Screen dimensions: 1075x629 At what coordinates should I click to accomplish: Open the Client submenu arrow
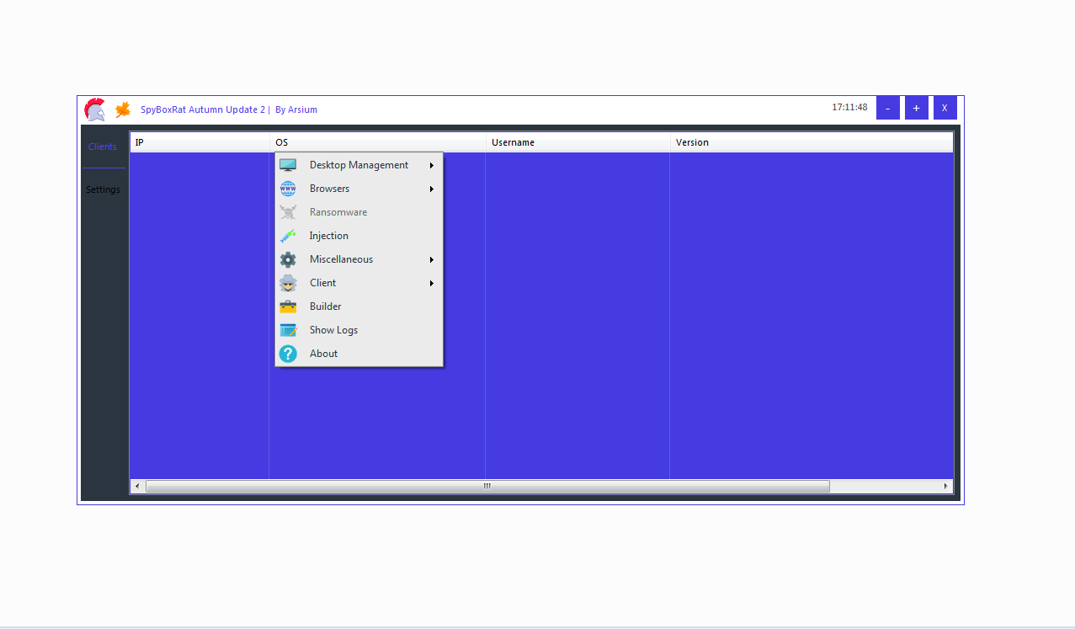(432, 283)
